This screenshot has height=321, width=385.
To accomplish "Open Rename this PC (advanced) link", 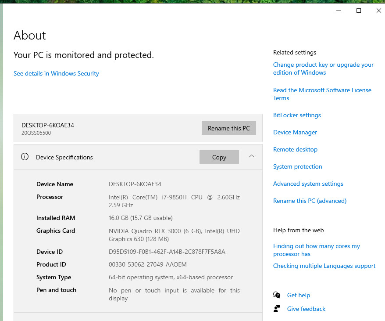I will 310,201.
